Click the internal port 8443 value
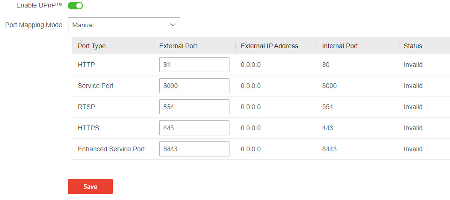450x200 pixels. [329, 149]
